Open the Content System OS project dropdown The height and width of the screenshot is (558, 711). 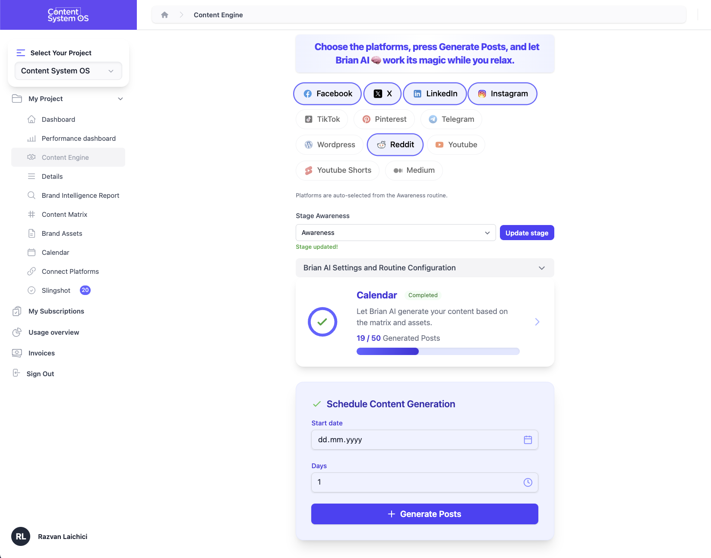click(68, 71)
